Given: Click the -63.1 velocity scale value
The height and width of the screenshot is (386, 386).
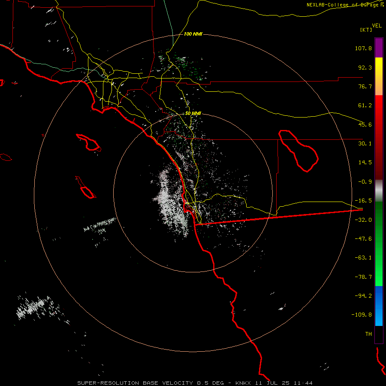Looking at the screenshot, I should click(x=363, y=258).
